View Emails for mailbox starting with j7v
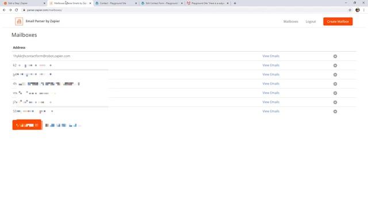Viewport: 368px width, 207px height. pos(271,102)
